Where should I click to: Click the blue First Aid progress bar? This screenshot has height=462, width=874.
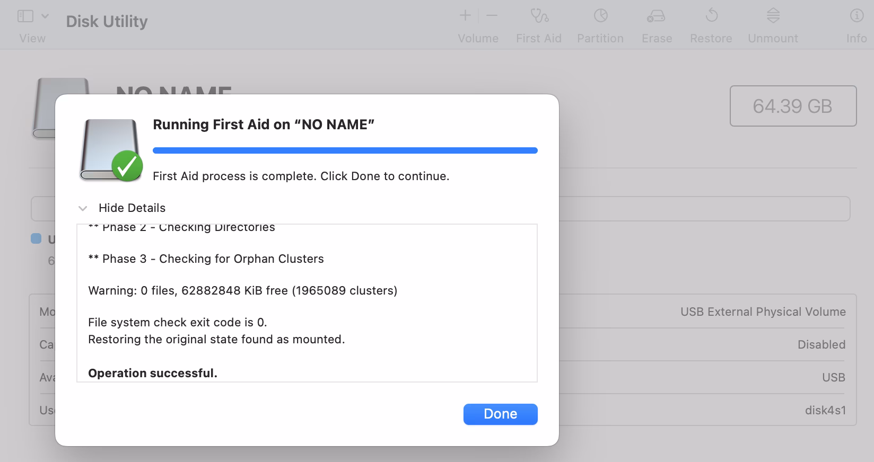click(x=345, y=150)
